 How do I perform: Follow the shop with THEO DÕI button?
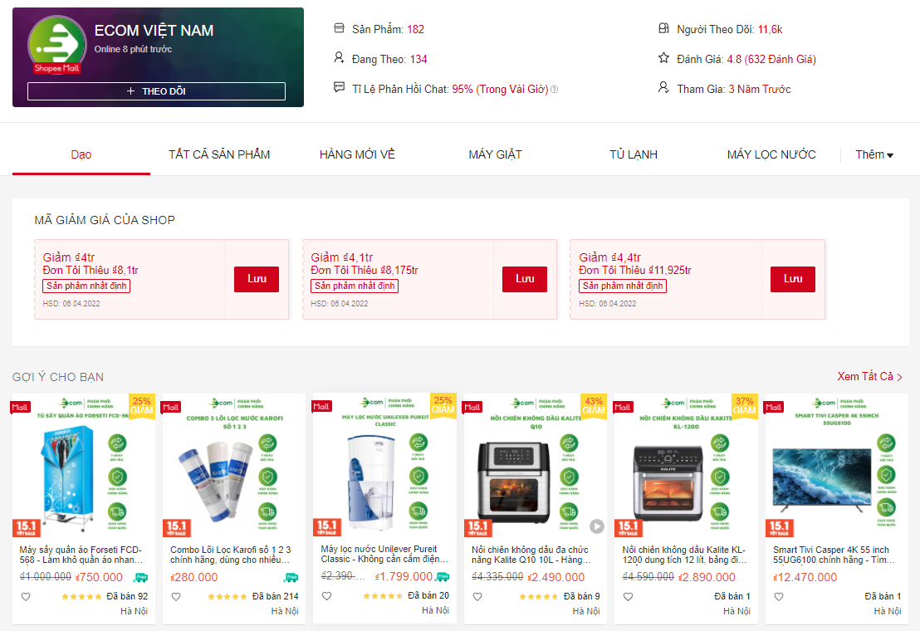(x=156, y=90)
